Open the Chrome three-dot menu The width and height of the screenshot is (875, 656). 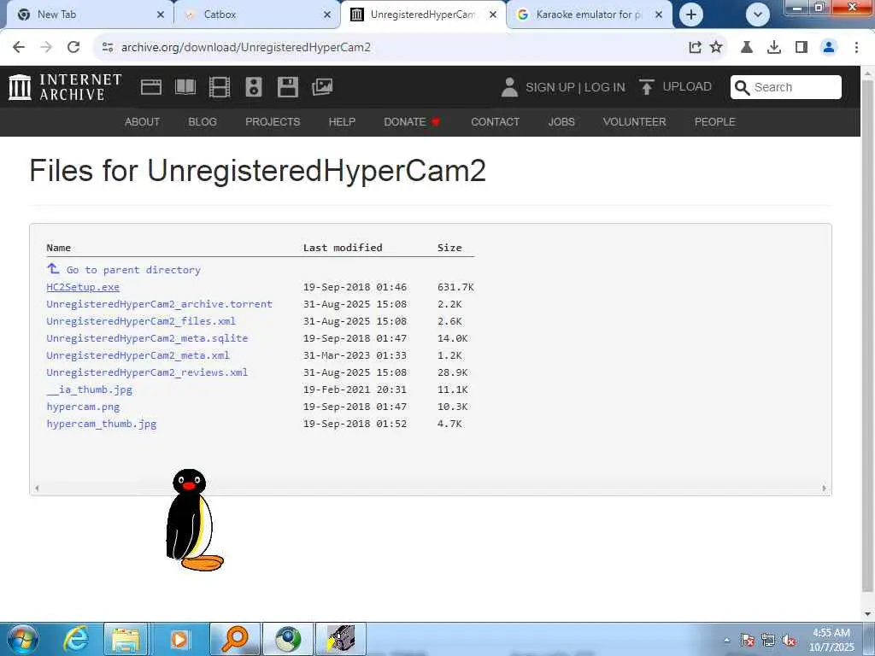coord(856,48)
